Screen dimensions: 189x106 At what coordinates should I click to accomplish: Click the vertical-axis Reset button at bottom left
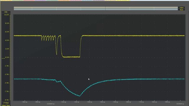pos(8,105)
